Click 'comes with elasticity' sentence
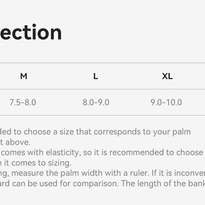Screen dimensions: 205x205 [x=40, y=153]
